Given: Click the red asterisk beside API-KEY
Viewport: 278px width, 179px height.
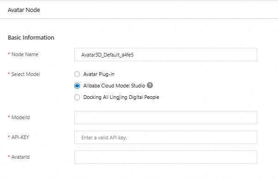Looking at the screenshot, I should 9,137.
